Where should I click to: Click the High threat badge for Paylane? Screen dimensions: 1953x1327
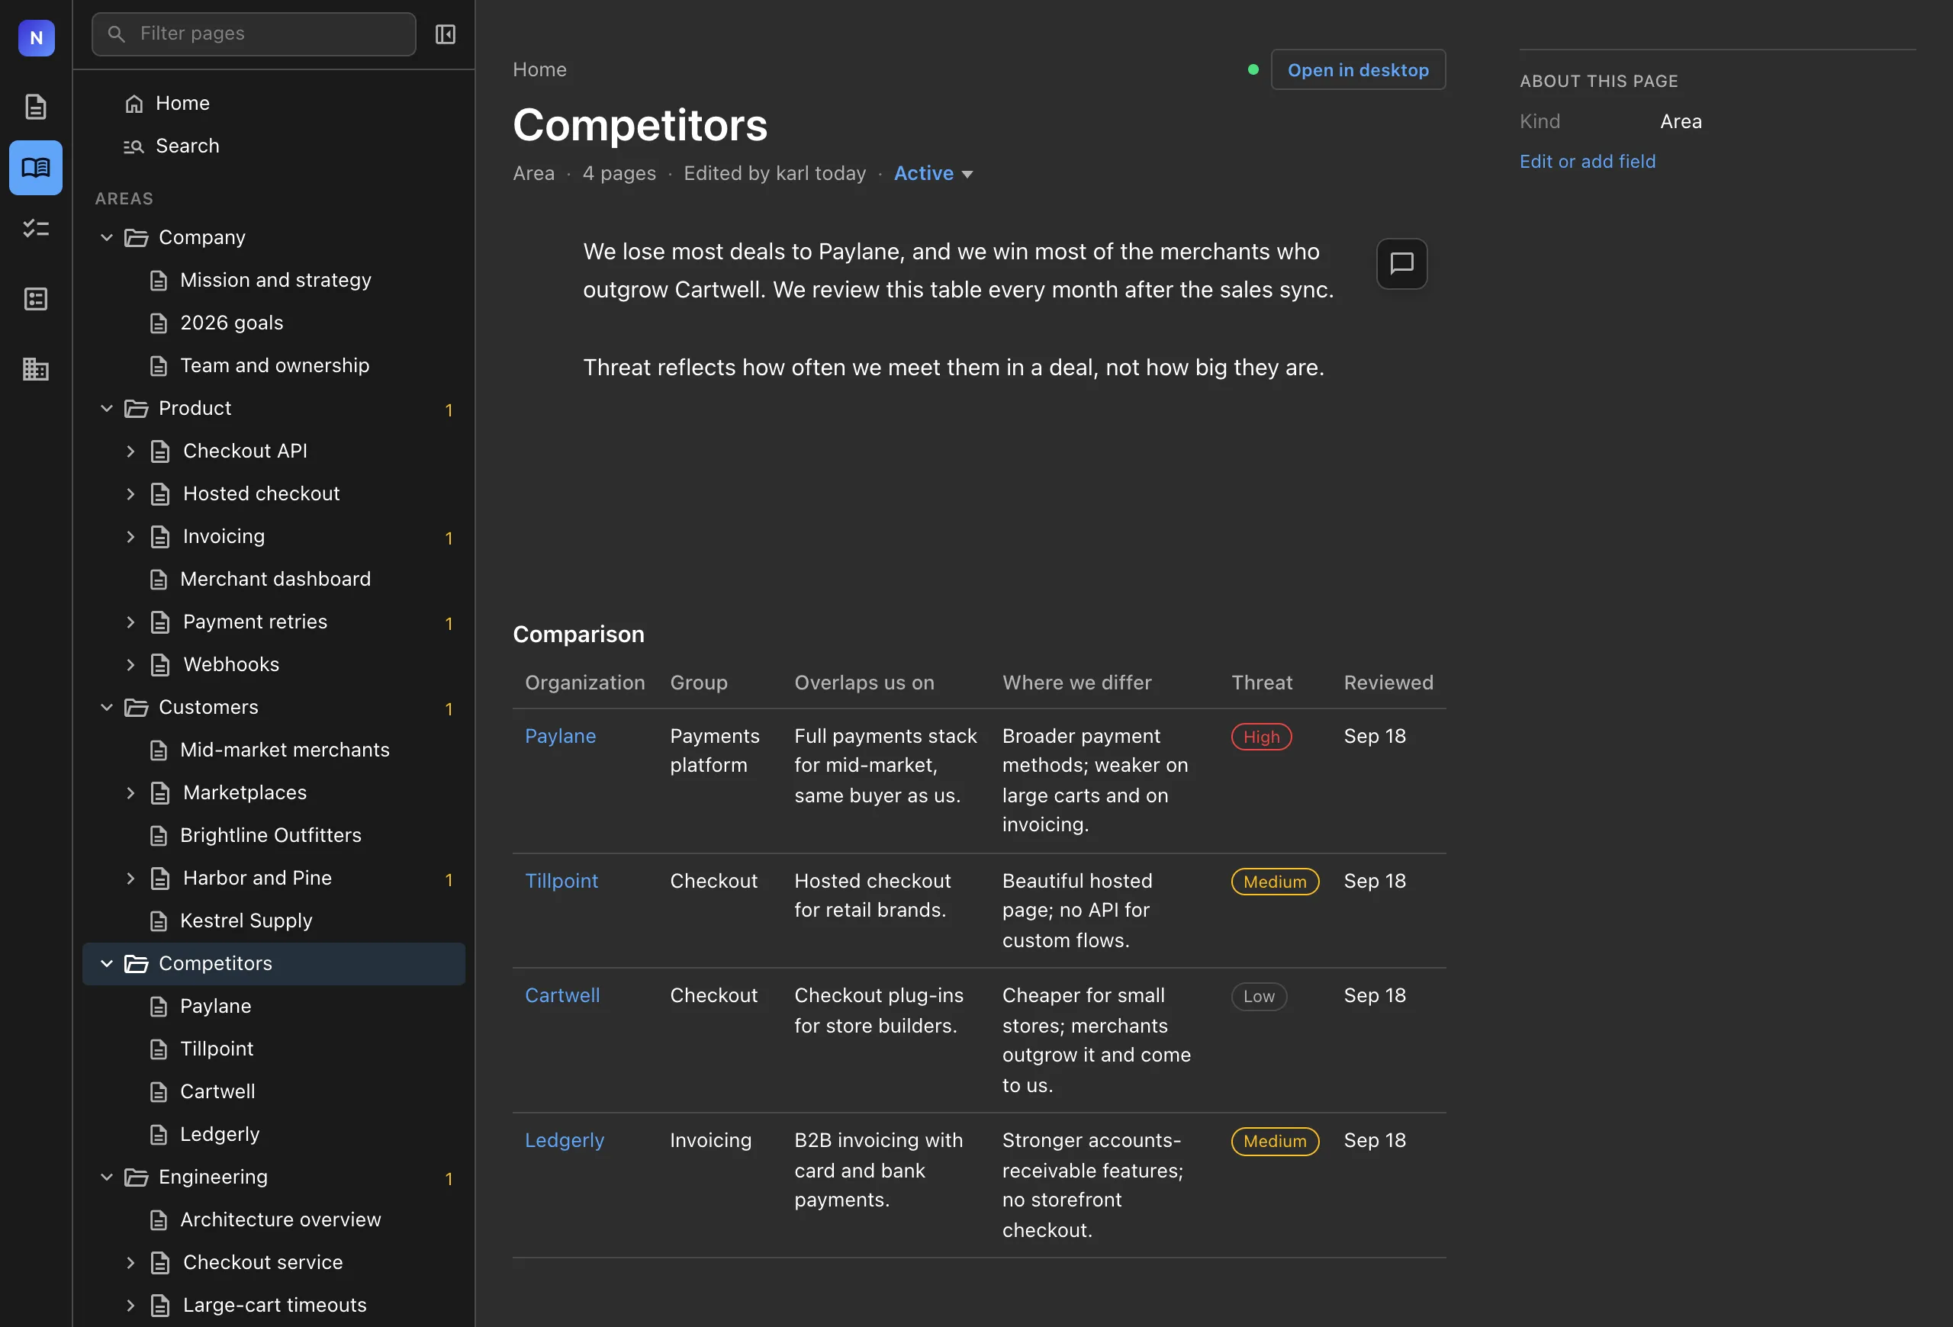[x=1261, y=737]
